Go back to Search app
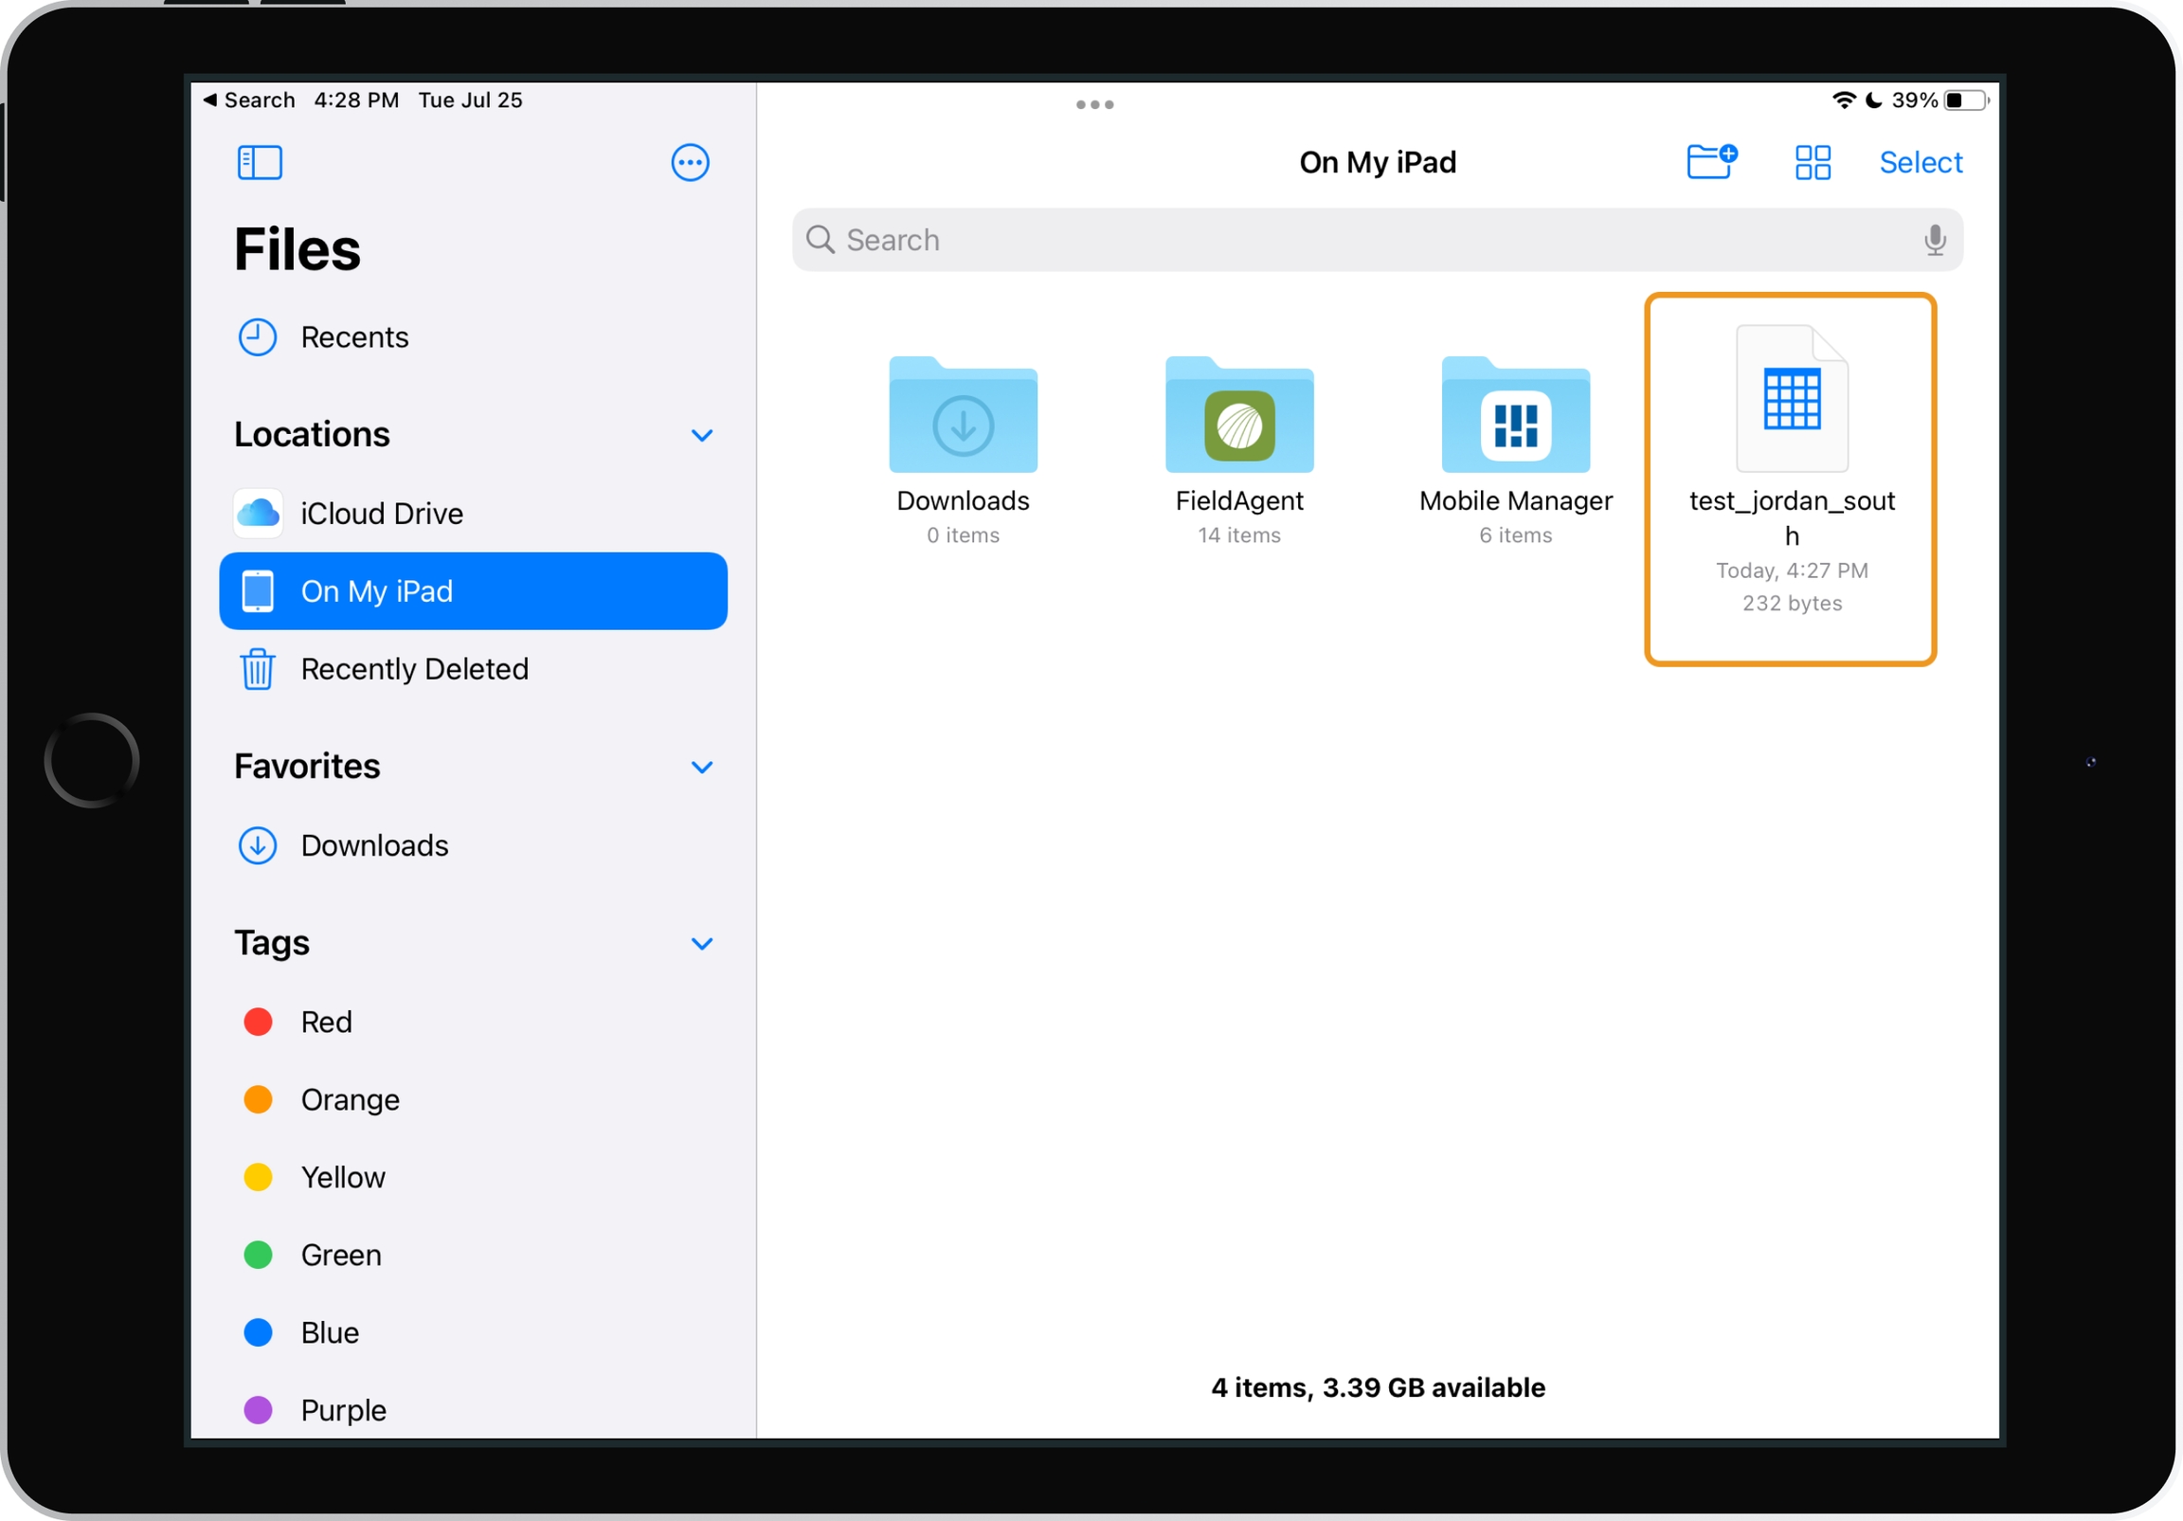Viewport: 2183px width, 1521px height. [249, 100]
